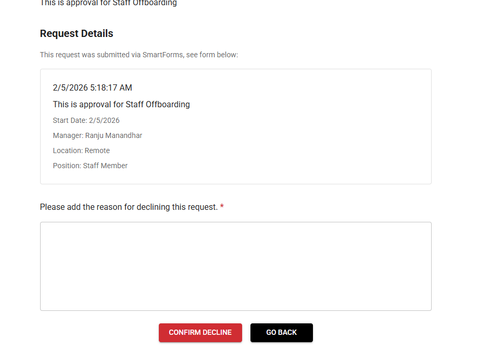Viewport: 478px width, 352px height.
Task: Click the Start Date label in the form
Action: [70, 121]
